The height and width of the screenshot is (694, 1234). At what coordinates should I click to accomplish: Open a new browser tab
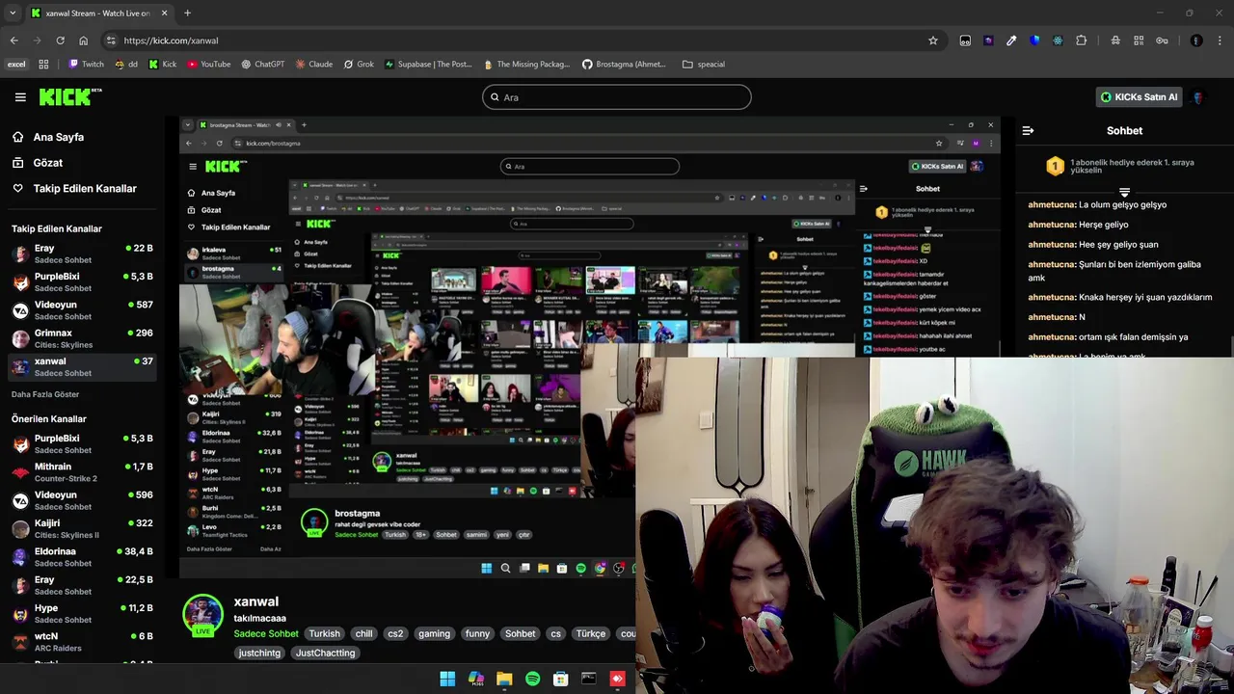click(x=187, y=13)
